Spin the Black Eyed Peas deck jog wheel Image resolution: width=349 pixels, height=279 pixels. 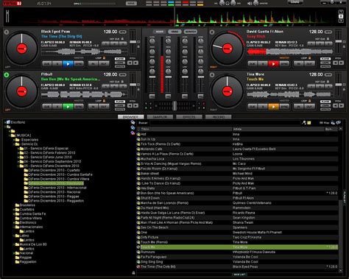(21, 49)
